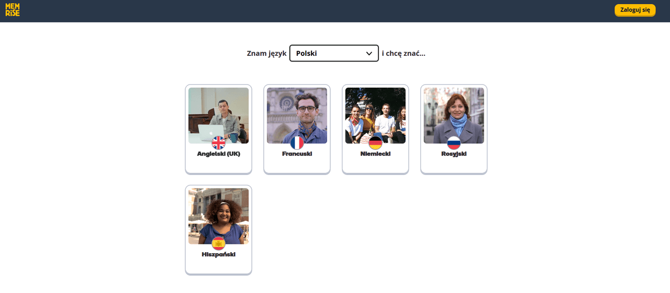Open the Polski language selector
The height and width of the screenshot is (293, 670).
(x=334, y=53)
